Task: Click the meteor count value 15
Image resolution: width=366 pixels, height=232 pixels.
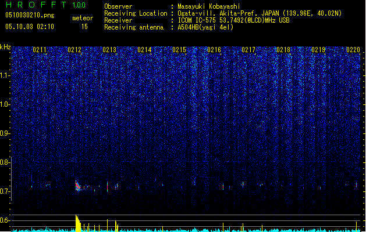Action: point(84,27)
